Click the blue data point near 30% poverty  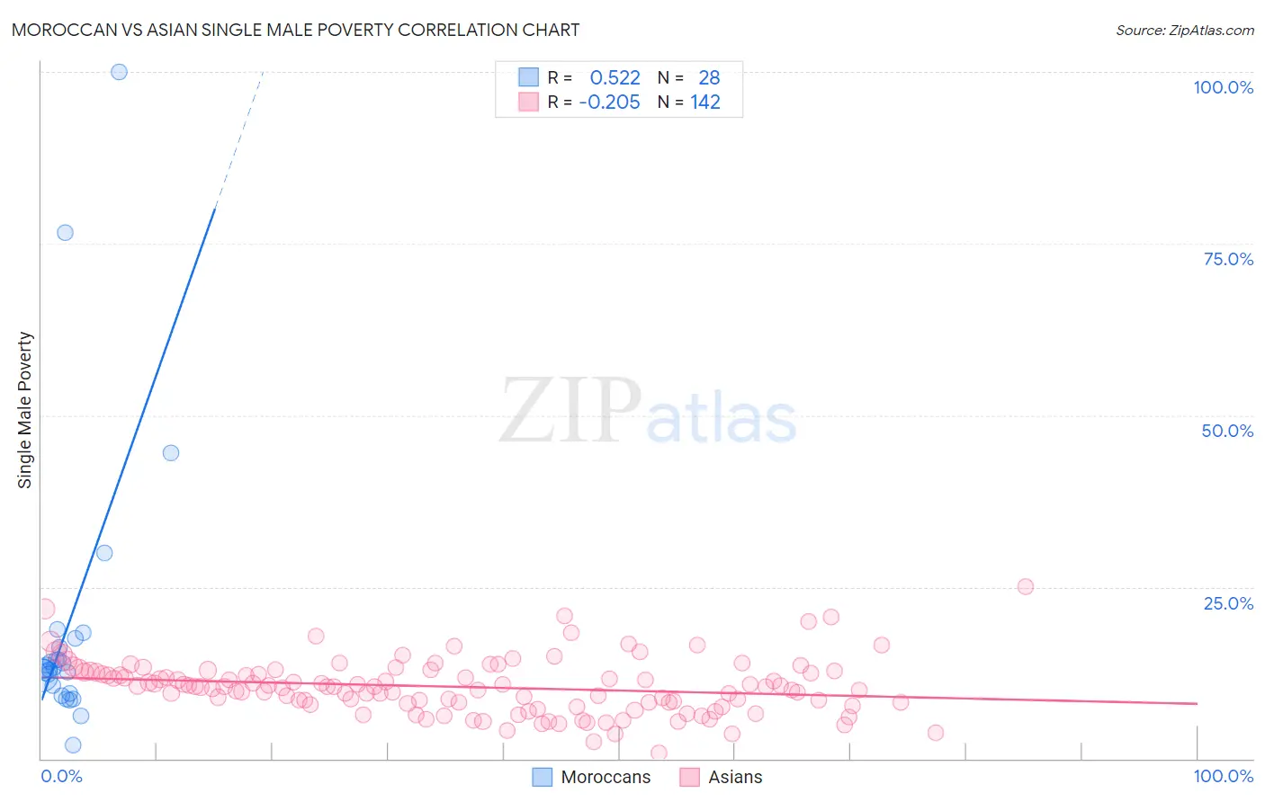click(x=104, y=553)
